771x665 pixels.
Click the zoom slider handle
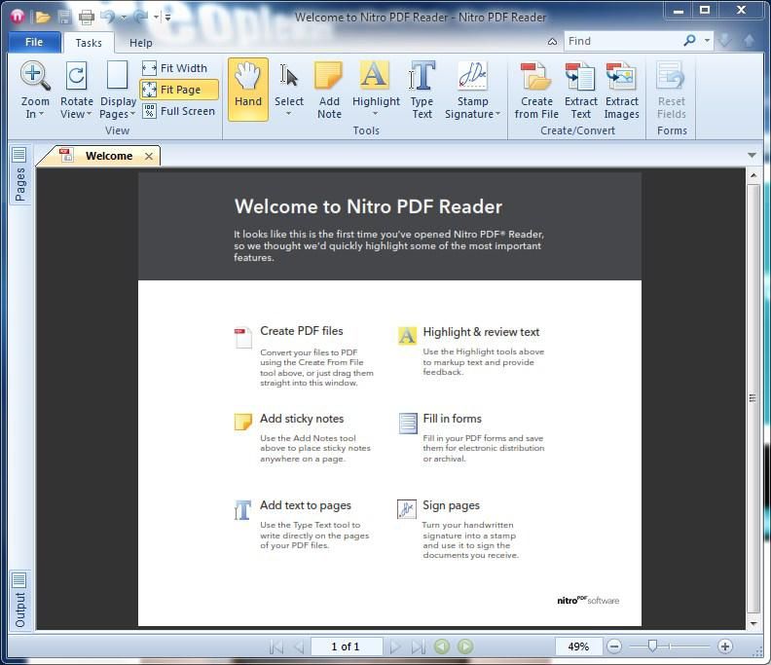coord(652,646)
